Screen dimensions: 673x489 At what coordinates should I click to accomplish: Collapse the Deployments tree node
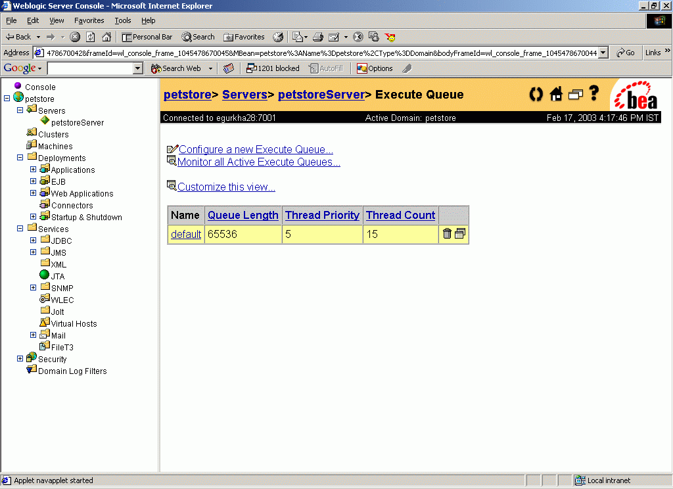click(x=20, y=158)
